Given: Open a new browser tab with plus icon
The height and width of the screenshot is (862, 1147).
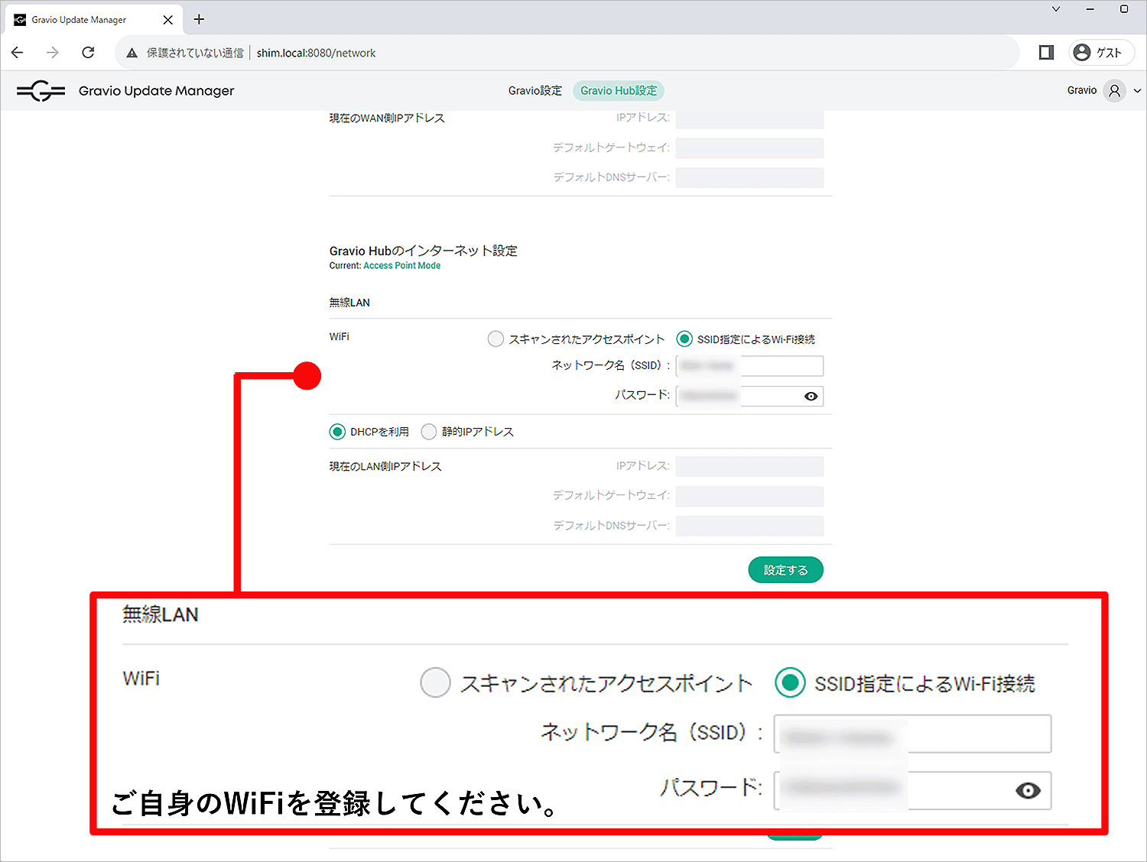Looking at the screenshot, I should pos(199,19).
